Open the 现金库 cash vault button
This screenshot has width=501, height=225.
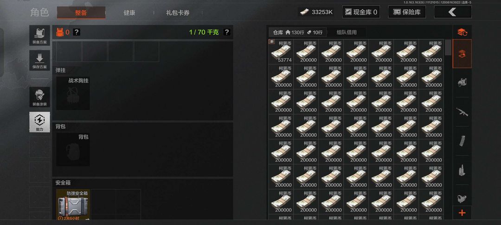coord(361,12)
